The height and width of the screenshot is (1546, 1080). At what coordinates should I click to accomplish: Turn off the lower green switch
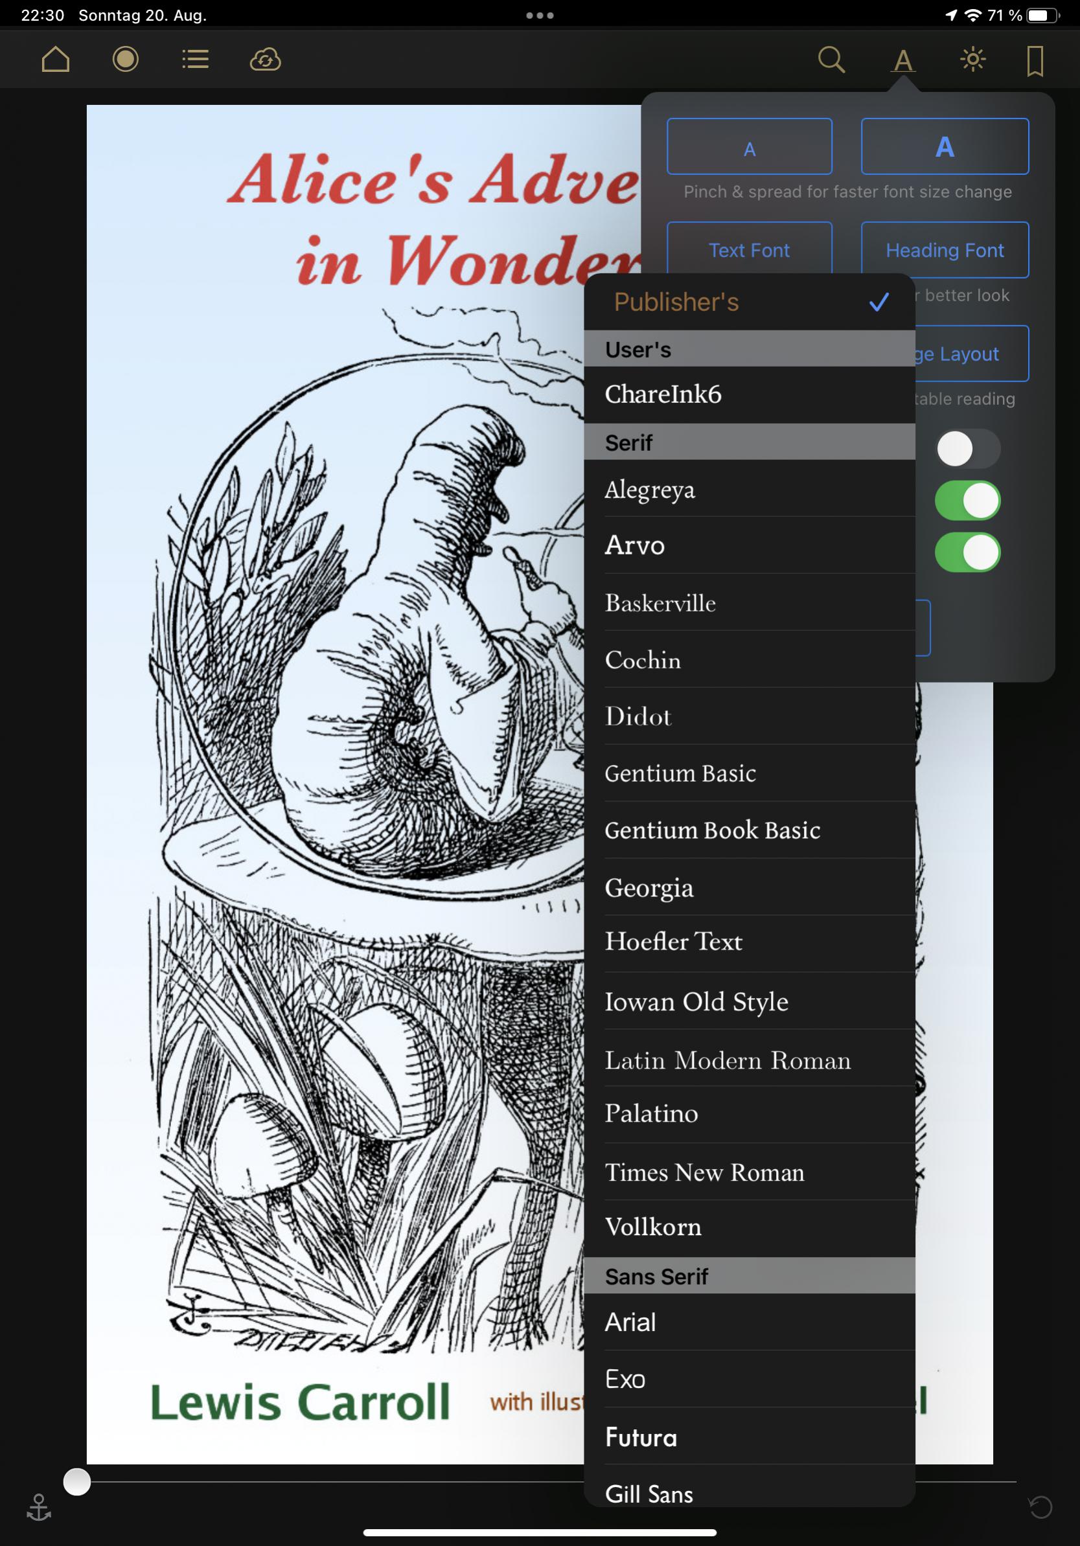[x=967, y=552]
